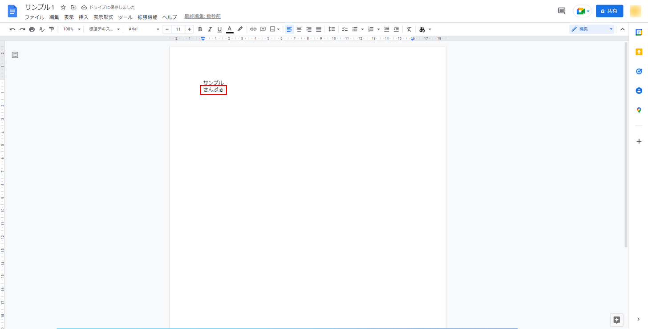Open the ヘルプ menu
Viewport: 648px width, 329px height.
click(x=169, y=17)
